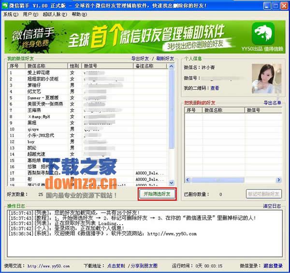Click 序号 header in deleted-friends table

pos(193,110)
